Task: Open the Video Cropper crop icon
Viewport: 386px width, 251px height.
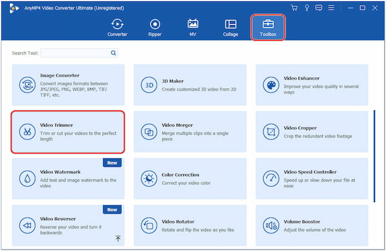Action: pyautogui.click(x=271, y=132)
